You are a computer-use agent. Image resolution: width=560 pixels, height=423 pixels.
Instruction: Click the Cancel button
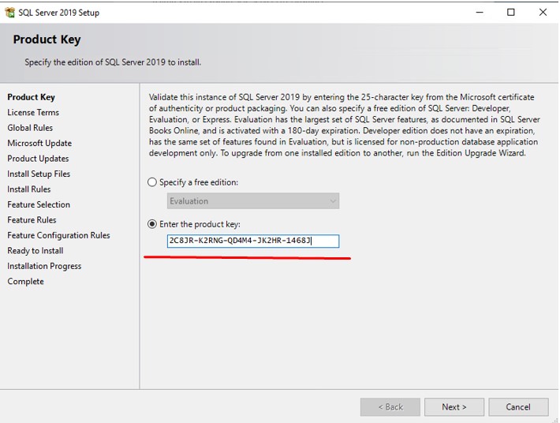tap(518, 407)
